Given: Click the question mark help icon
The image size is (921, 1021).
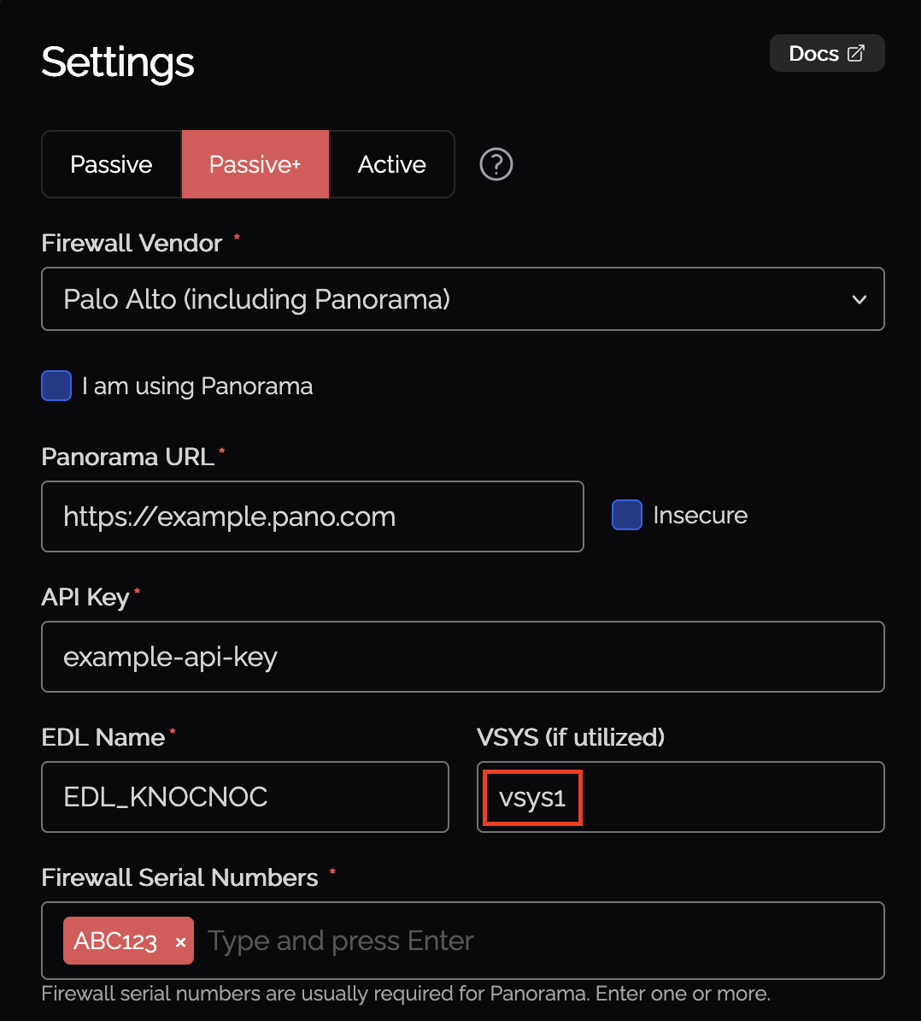Looking at the screenshot, I should 496,164.
